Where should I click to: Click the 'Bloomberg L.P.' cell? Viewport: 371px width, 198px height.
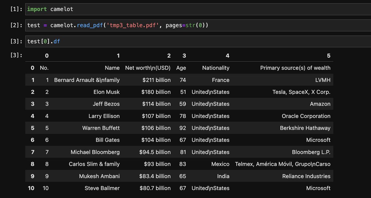[x=311, y=152]
